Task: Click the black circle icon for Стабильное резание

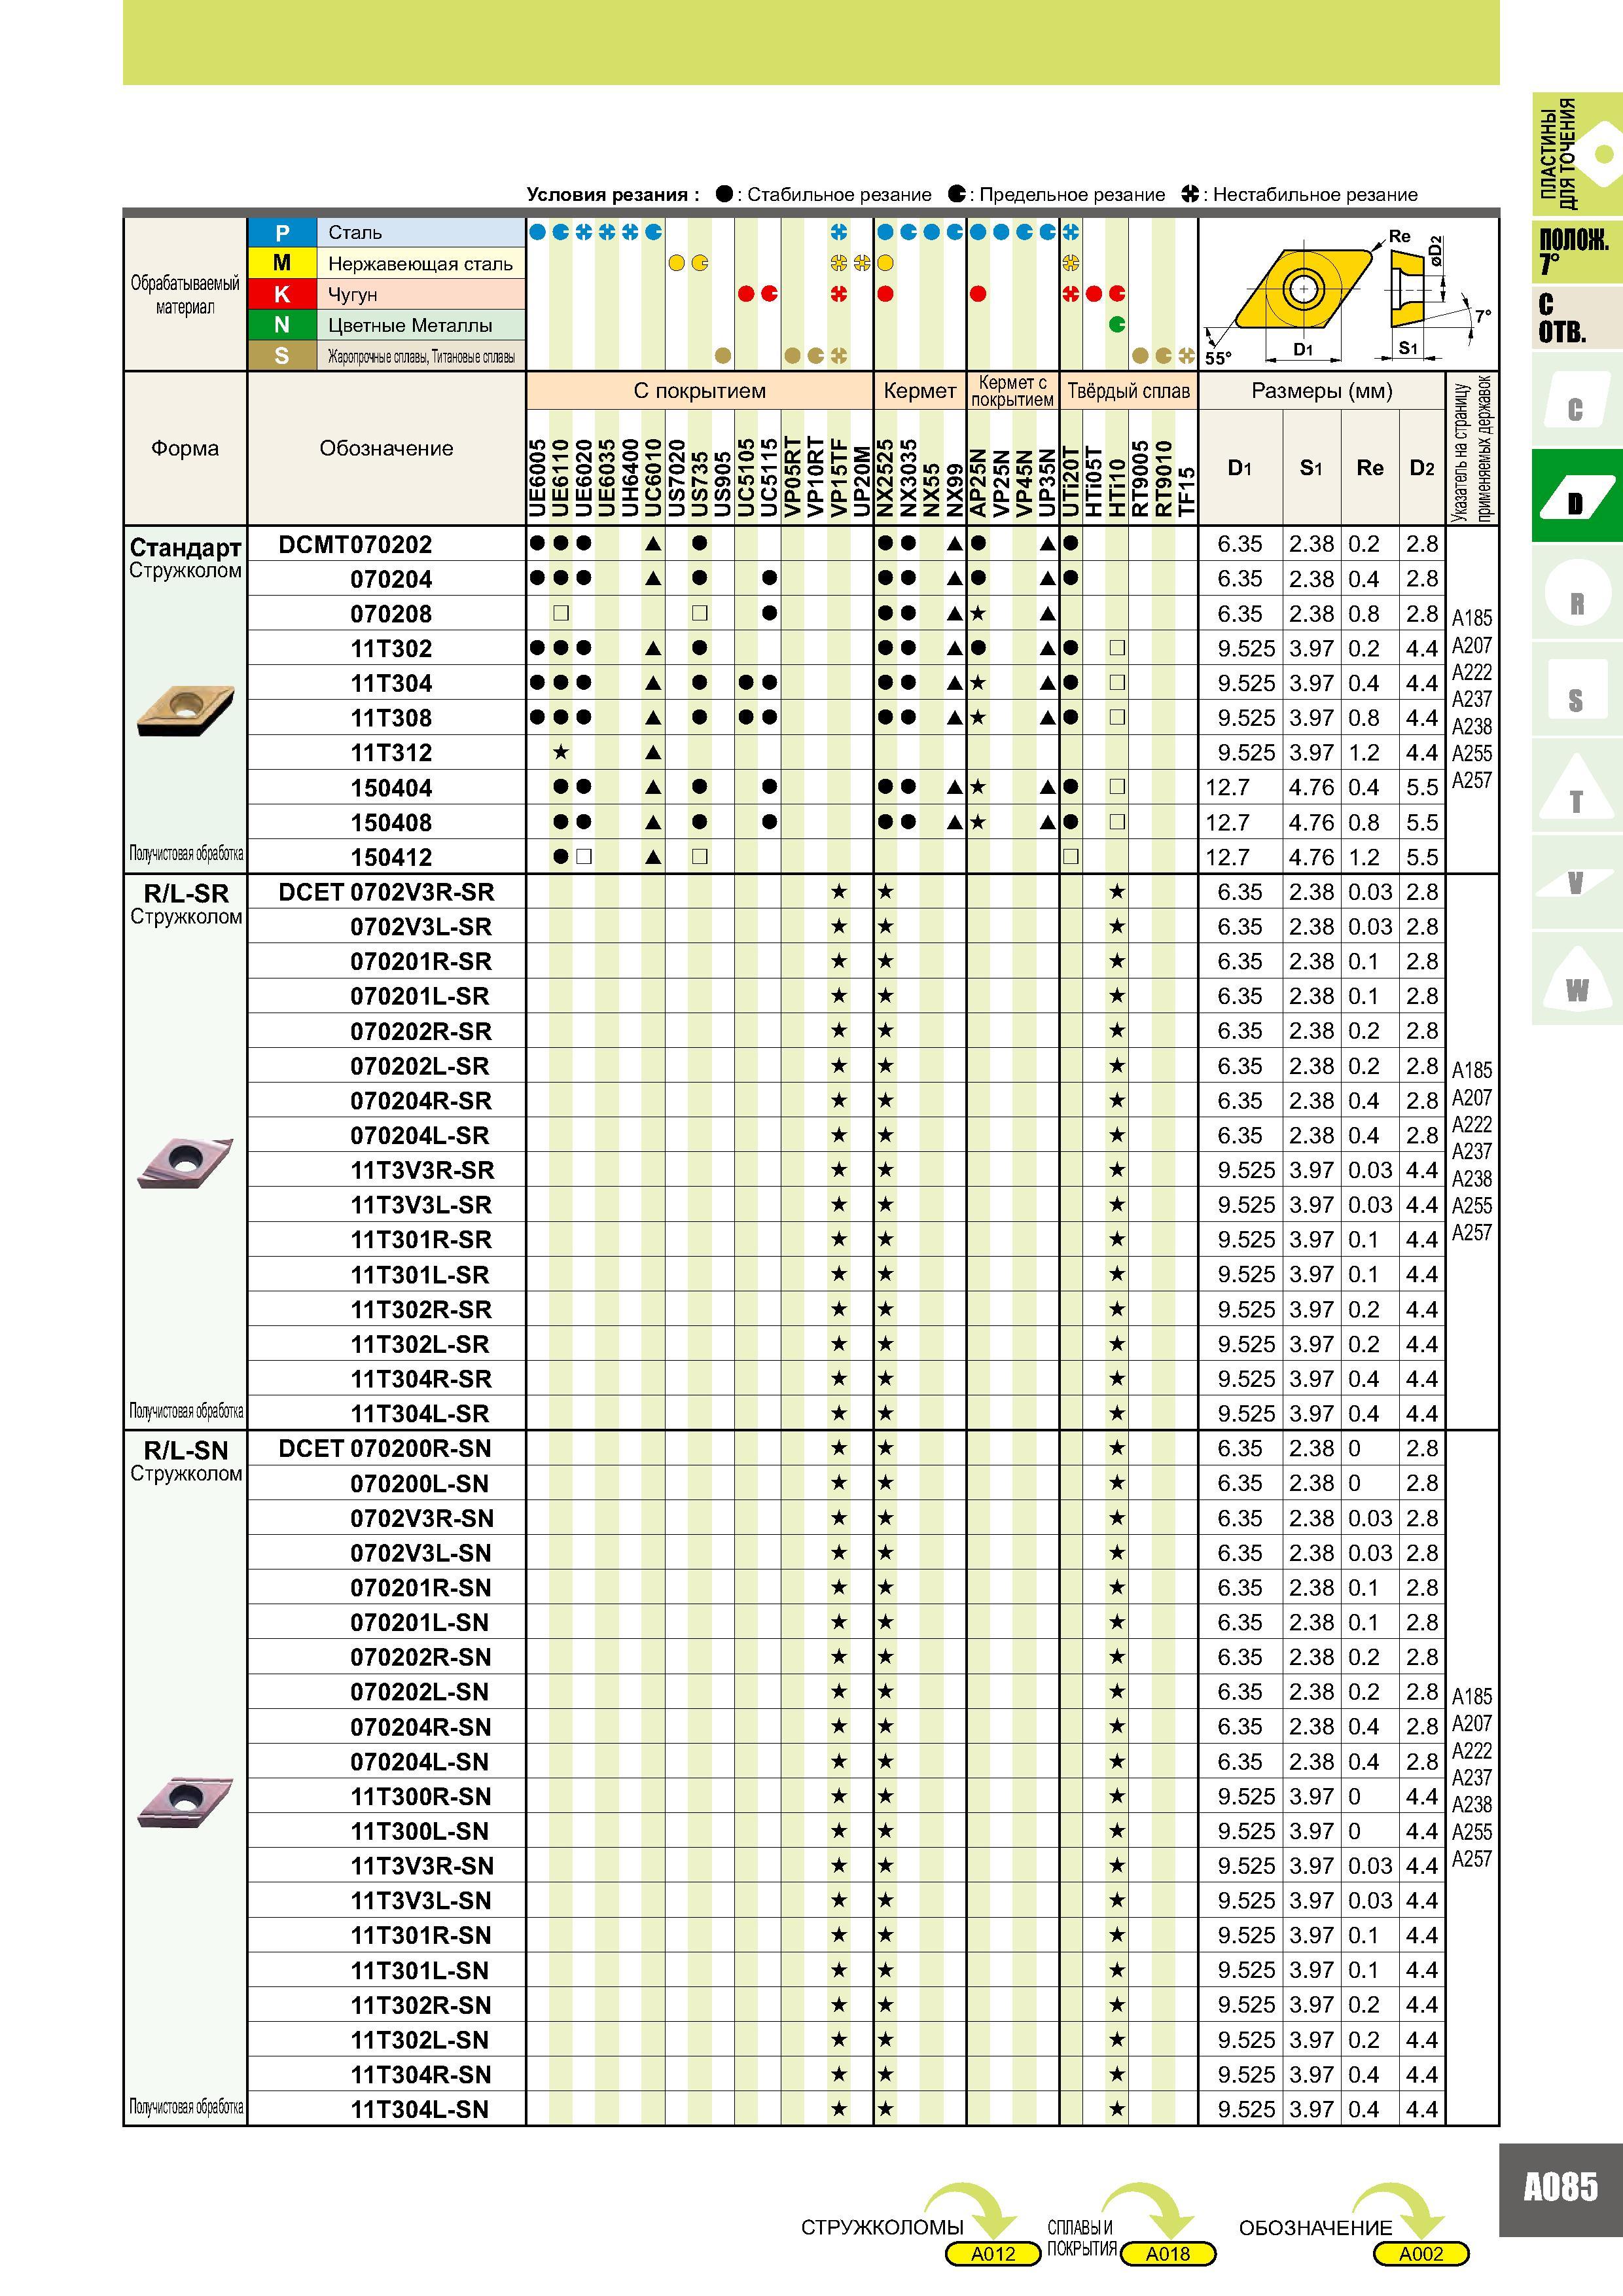Action: pos(724,194)
